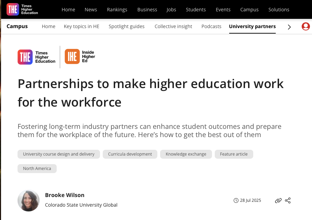Expand more Campus tabs with right chevron
Viewport: 312px width, 220px height.
(x=289, y=27)
